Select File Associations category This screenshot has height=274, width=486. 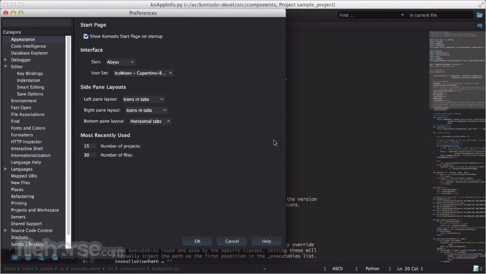tap(27, 115)
